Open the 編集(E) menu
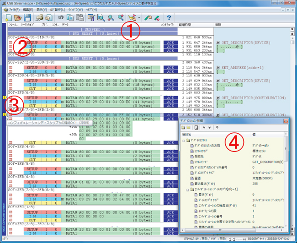 pos(28,10)
